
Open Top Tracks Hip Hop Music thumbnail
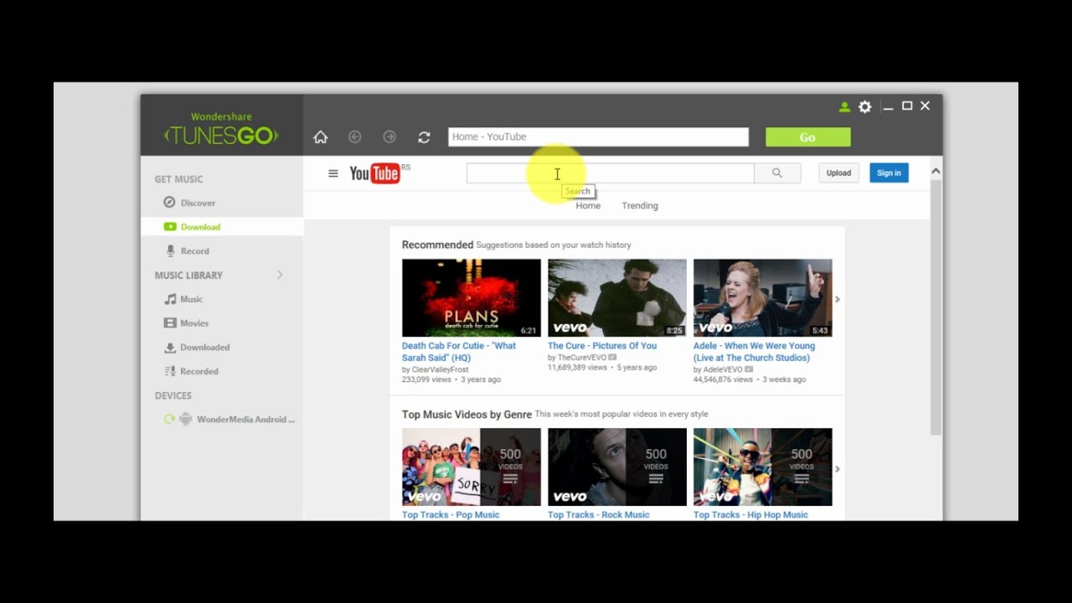pos(763,467)
